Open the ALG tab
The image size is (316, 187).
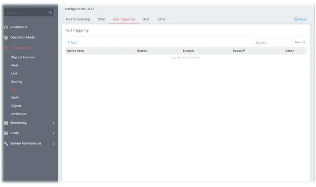(146, 19)
